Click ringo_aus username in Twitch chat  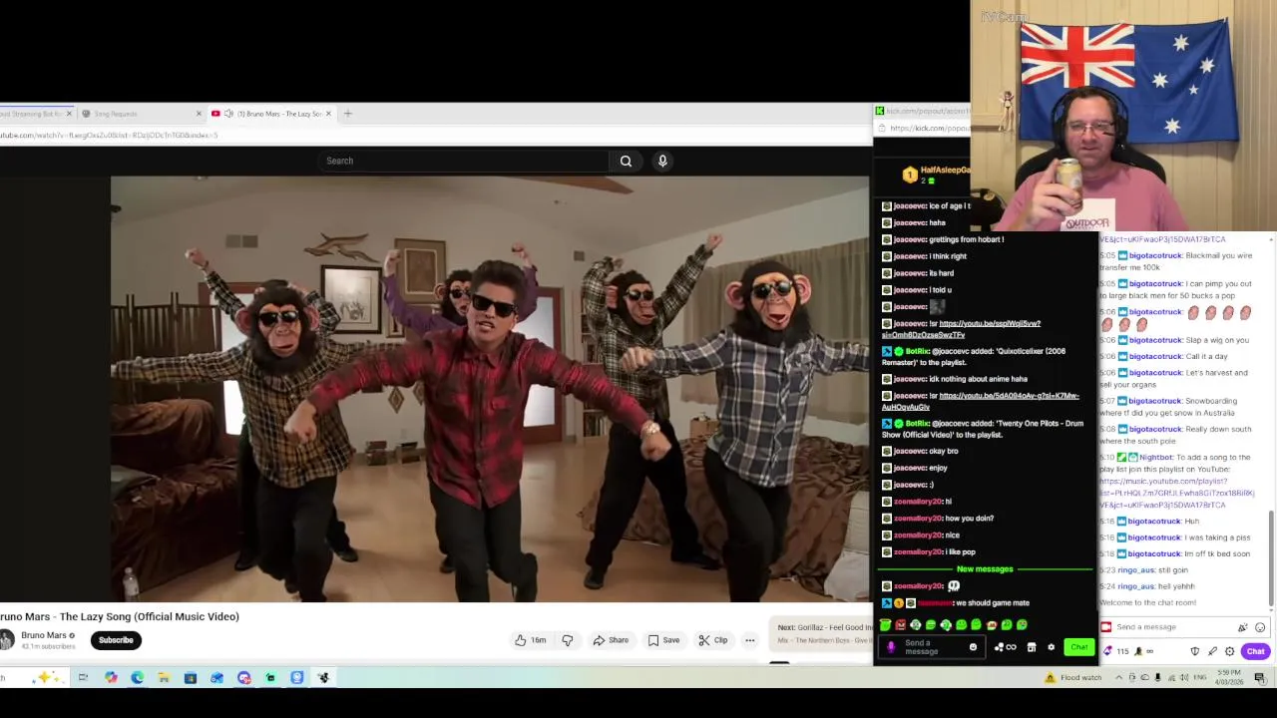coord(1136,569)
